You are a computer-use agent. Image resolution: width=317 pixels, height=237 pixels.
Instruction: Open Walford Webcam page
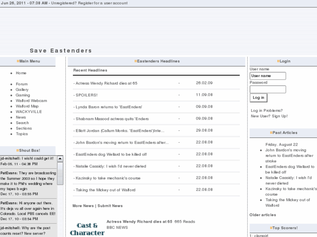pyautogui.click(x=31, y=100)
